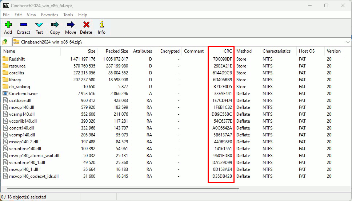Open the Favorites menu
Image resolution: width=352 pixels, height=201 pixels.
coord(49,15)
